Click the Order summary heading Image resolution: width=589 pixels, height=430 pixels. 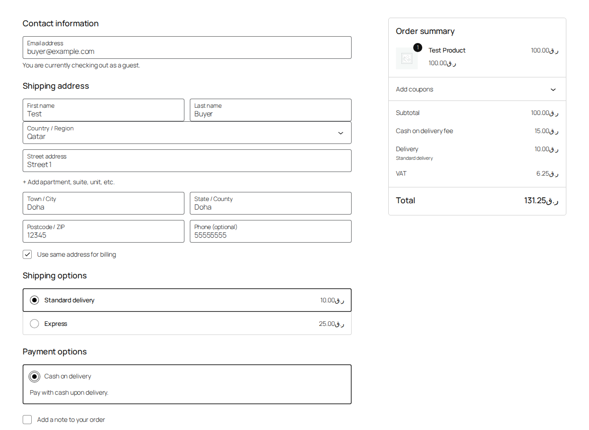click(x=425, y=31)
